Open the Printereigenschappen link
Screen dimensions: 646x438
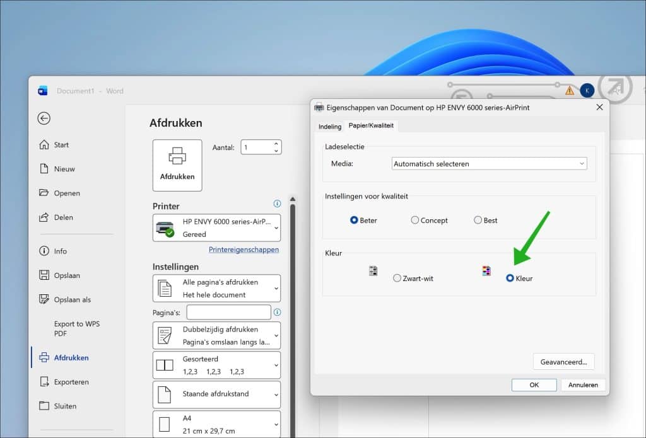(x=244, y=250)
